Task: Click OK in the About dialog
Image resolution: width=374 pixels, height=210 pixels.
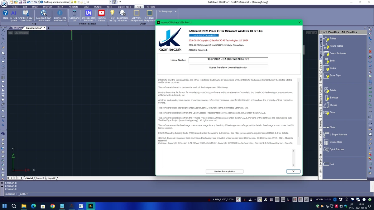Action: coord(293,171)
